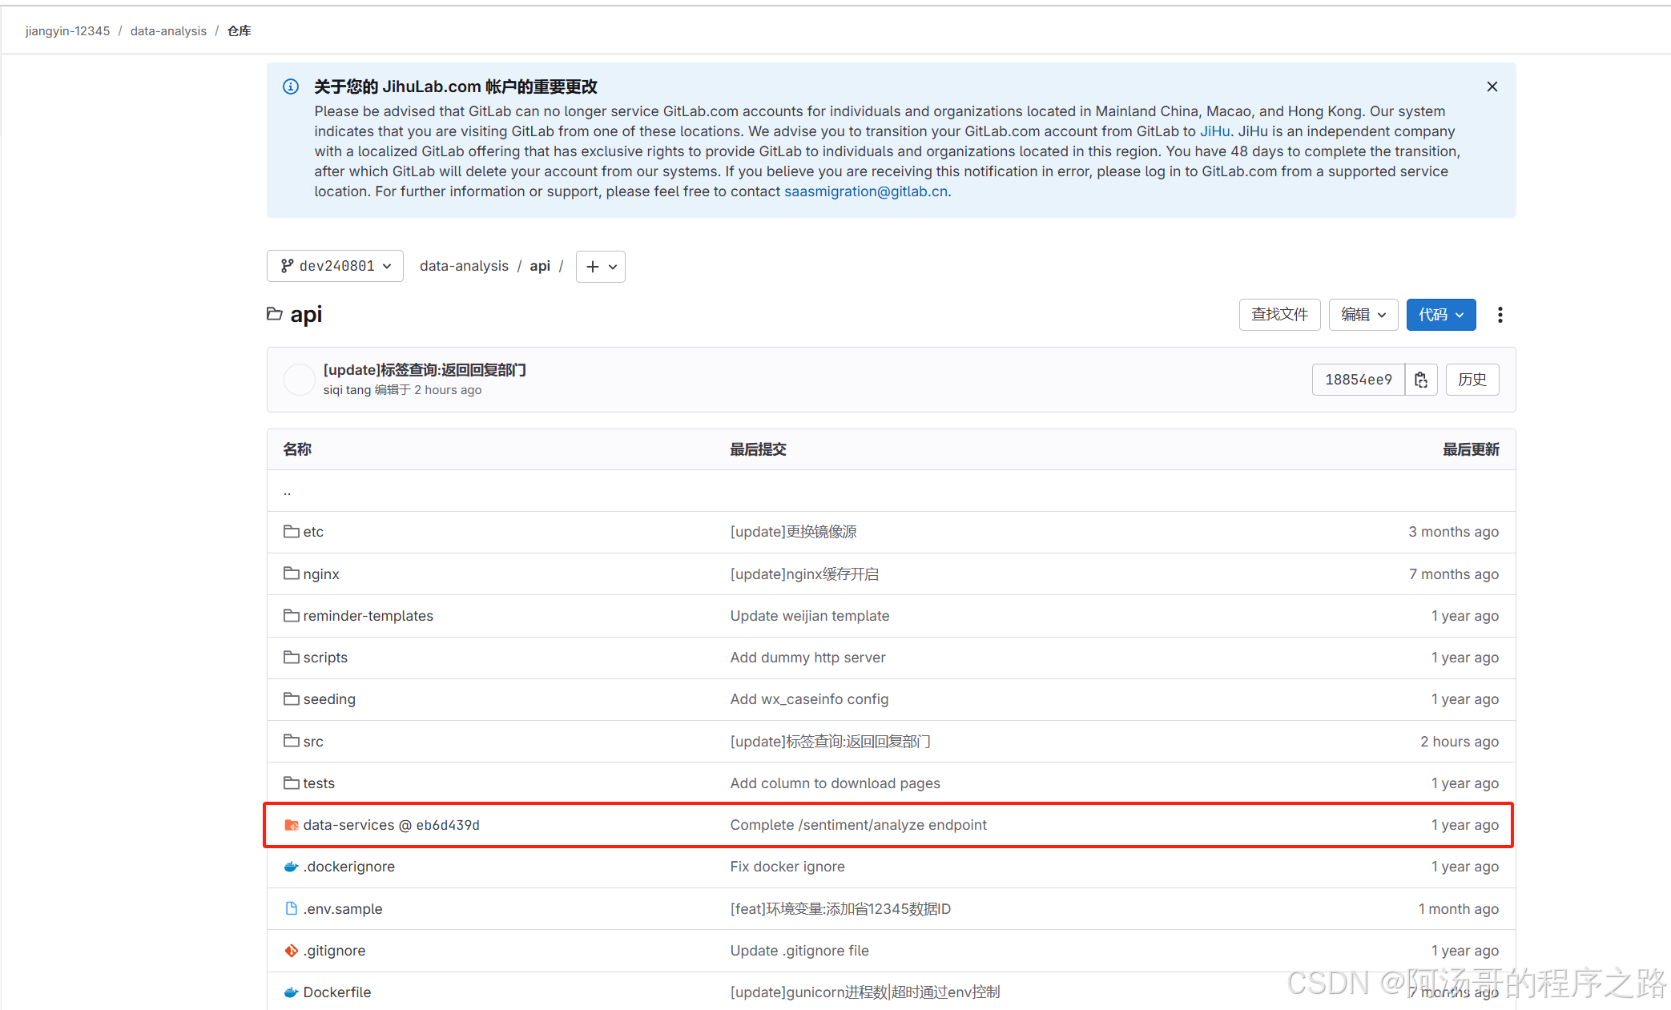Expand the 编辑 dropdown

1363,314
